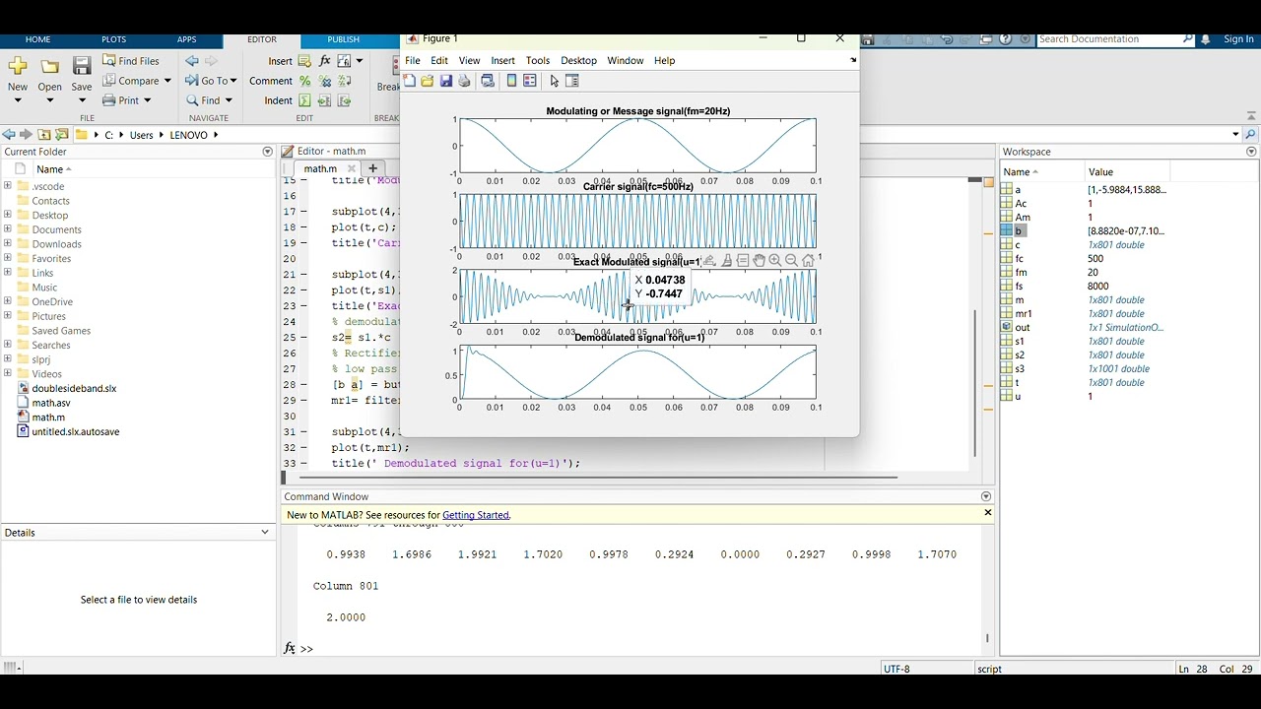Click the Editor vertical scrollbar
Screen dimensions: 1261x709
coord(975,384)
